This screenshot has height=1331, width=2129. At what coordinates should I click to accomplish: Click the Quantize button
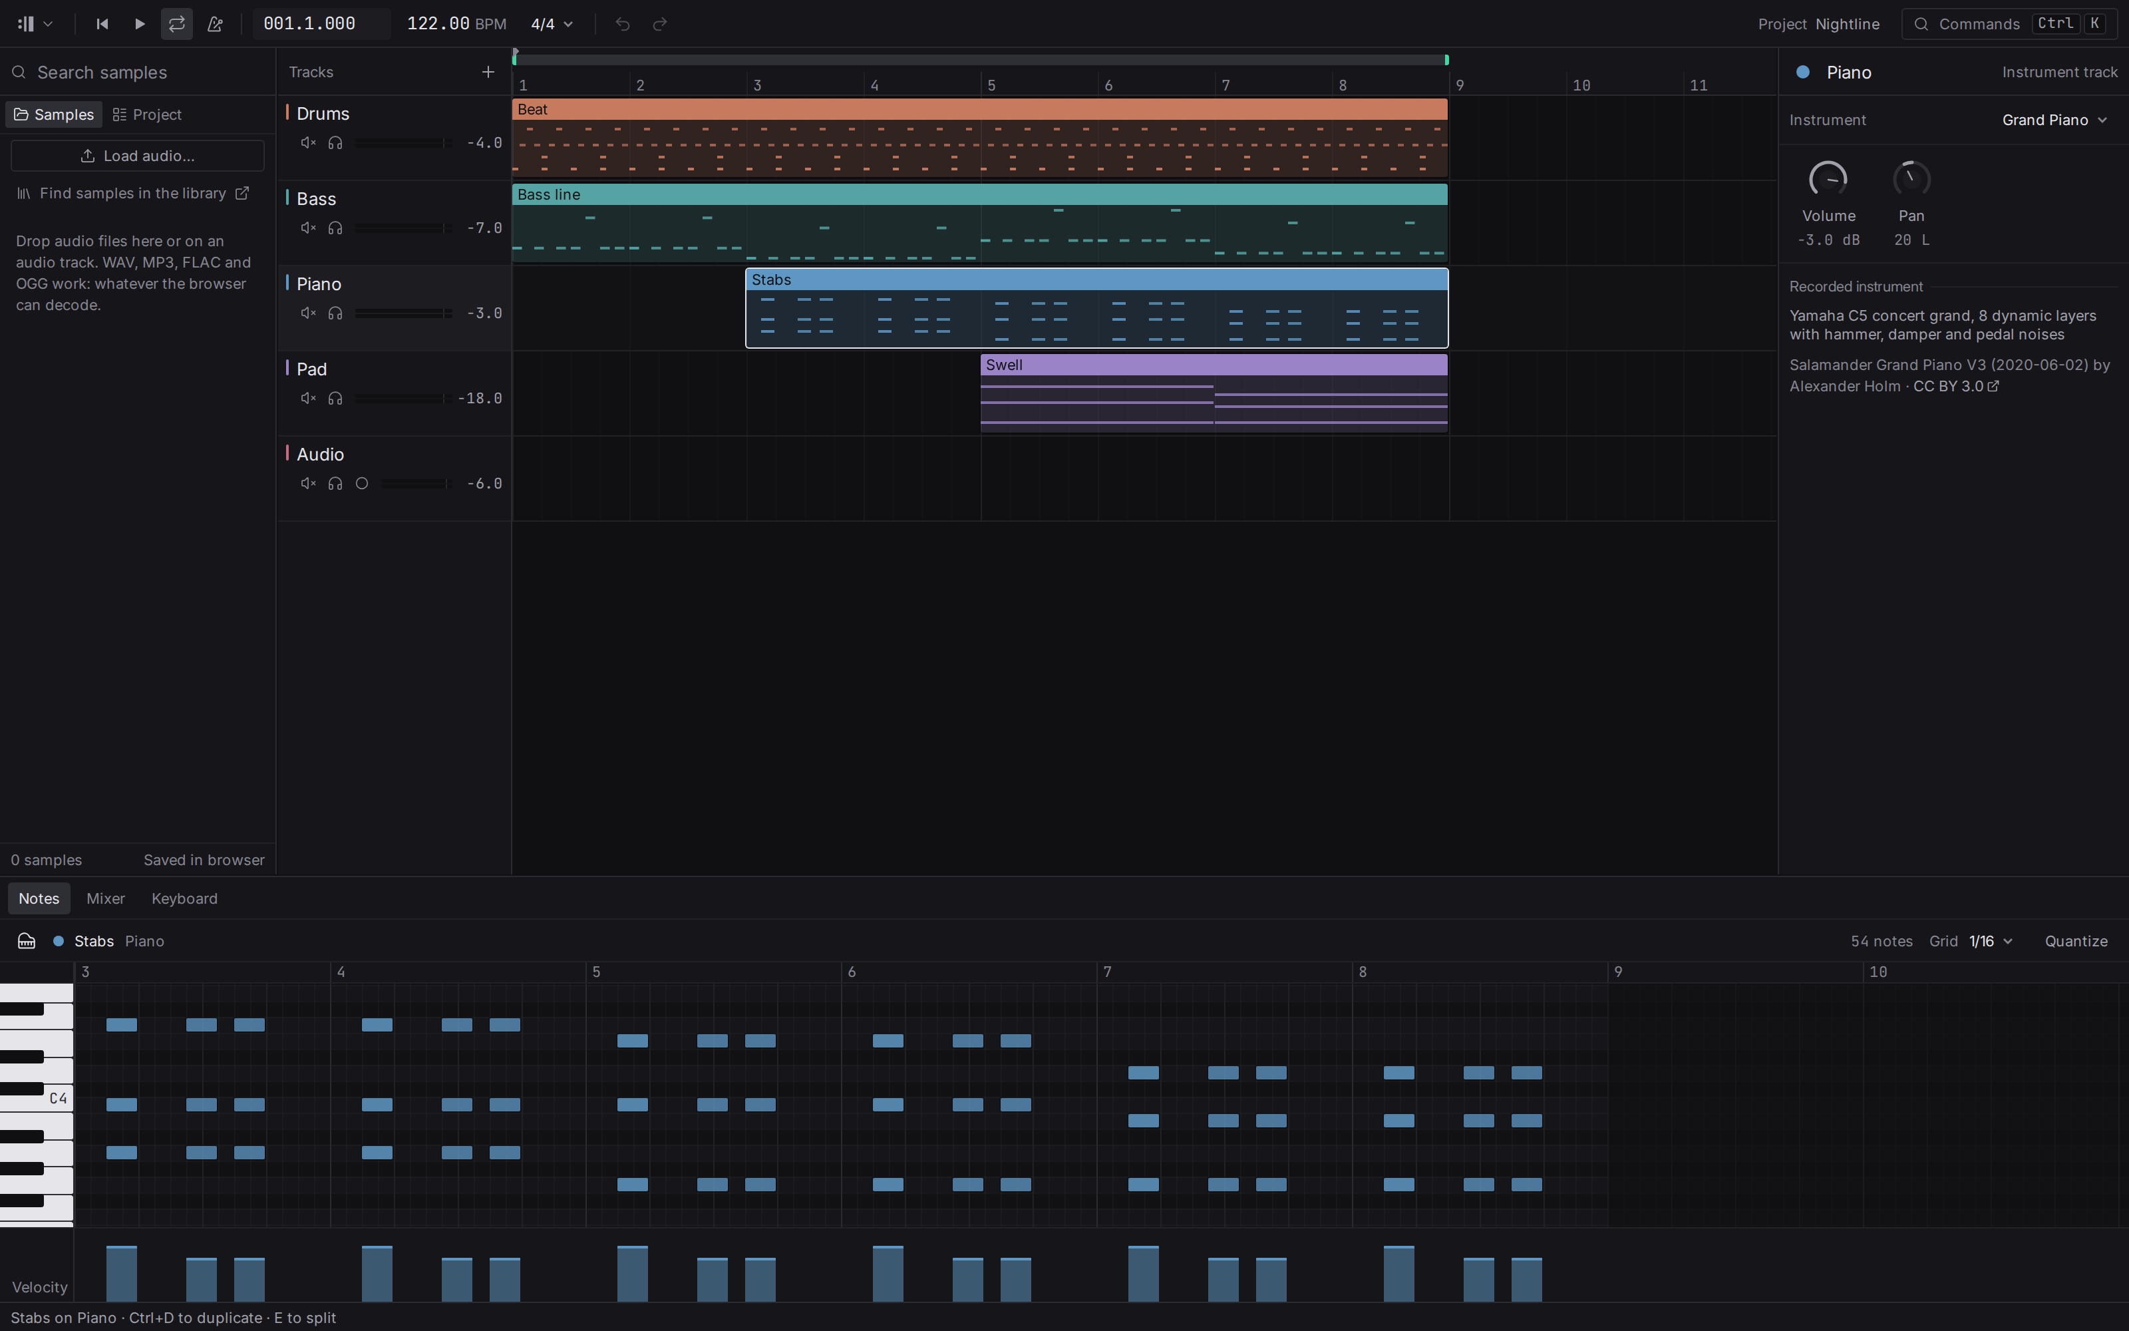(x=2076, y=941)
